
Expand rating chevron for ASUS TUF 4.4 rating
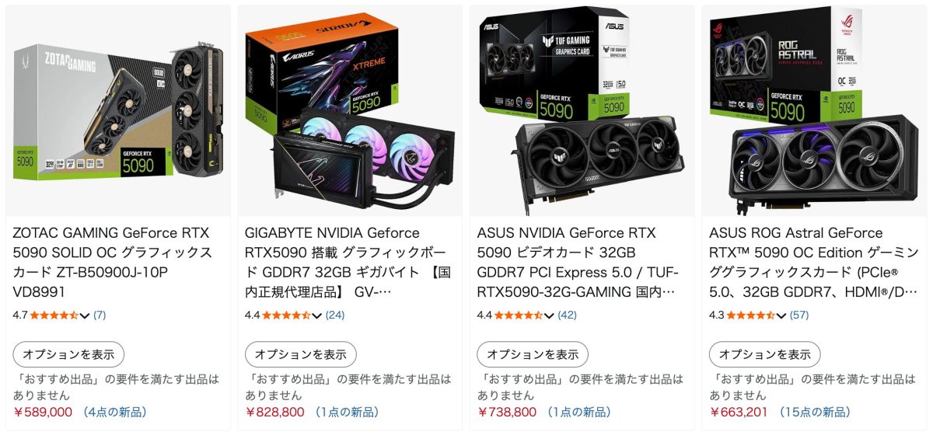coord(549,315)
